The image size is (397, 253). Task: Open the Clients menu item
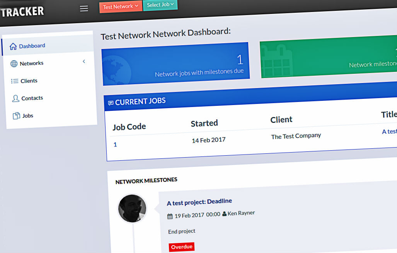point(29,81)
